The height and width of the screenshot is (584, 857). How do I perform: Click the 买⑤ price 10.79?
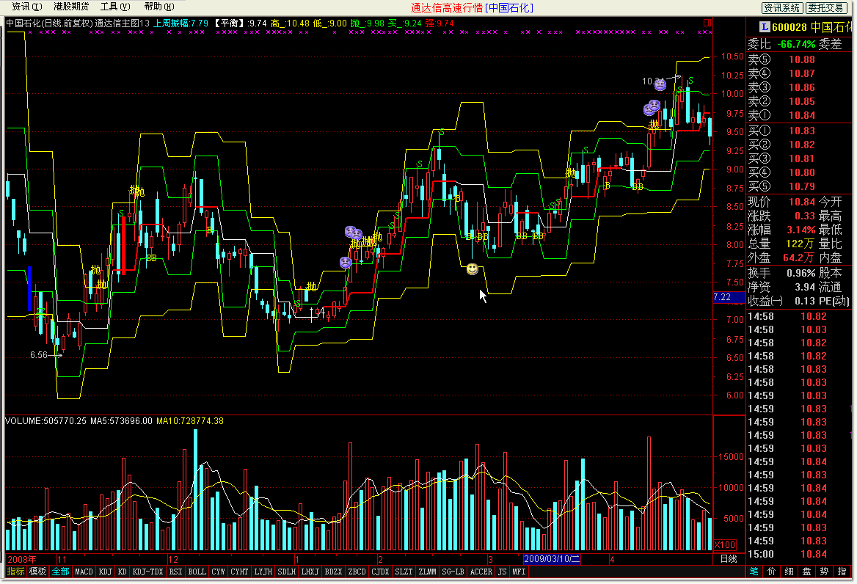pyautogui.click(x=802, y=186)
